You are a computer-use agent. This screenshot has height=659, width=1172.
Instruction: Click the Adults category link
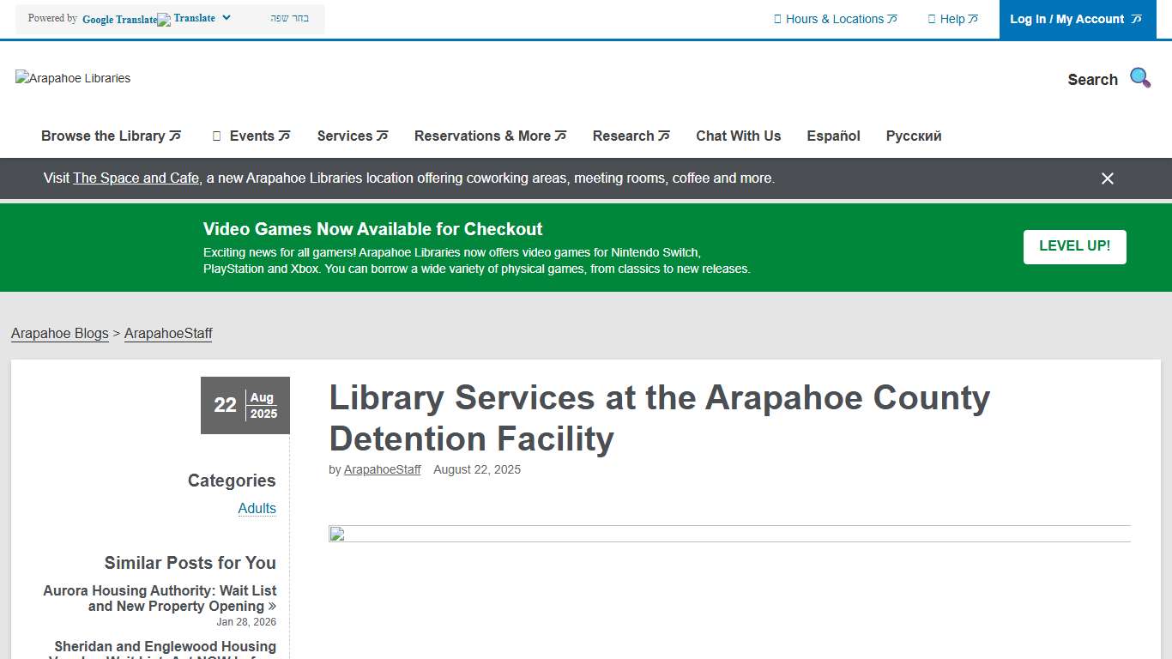[257, 508]
